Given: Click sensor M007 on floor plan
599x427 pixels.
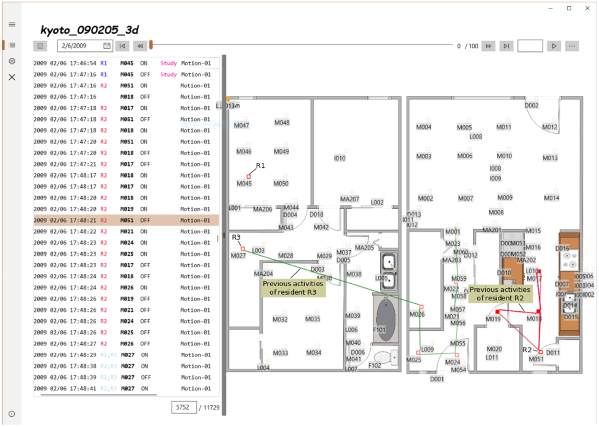Looking at the screenshot, I should pyautogui.click(x=465, y=199).
